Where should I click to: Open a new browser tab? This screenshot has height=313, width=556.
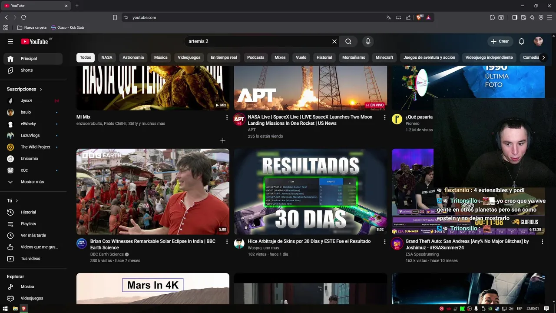pos(77,6)
